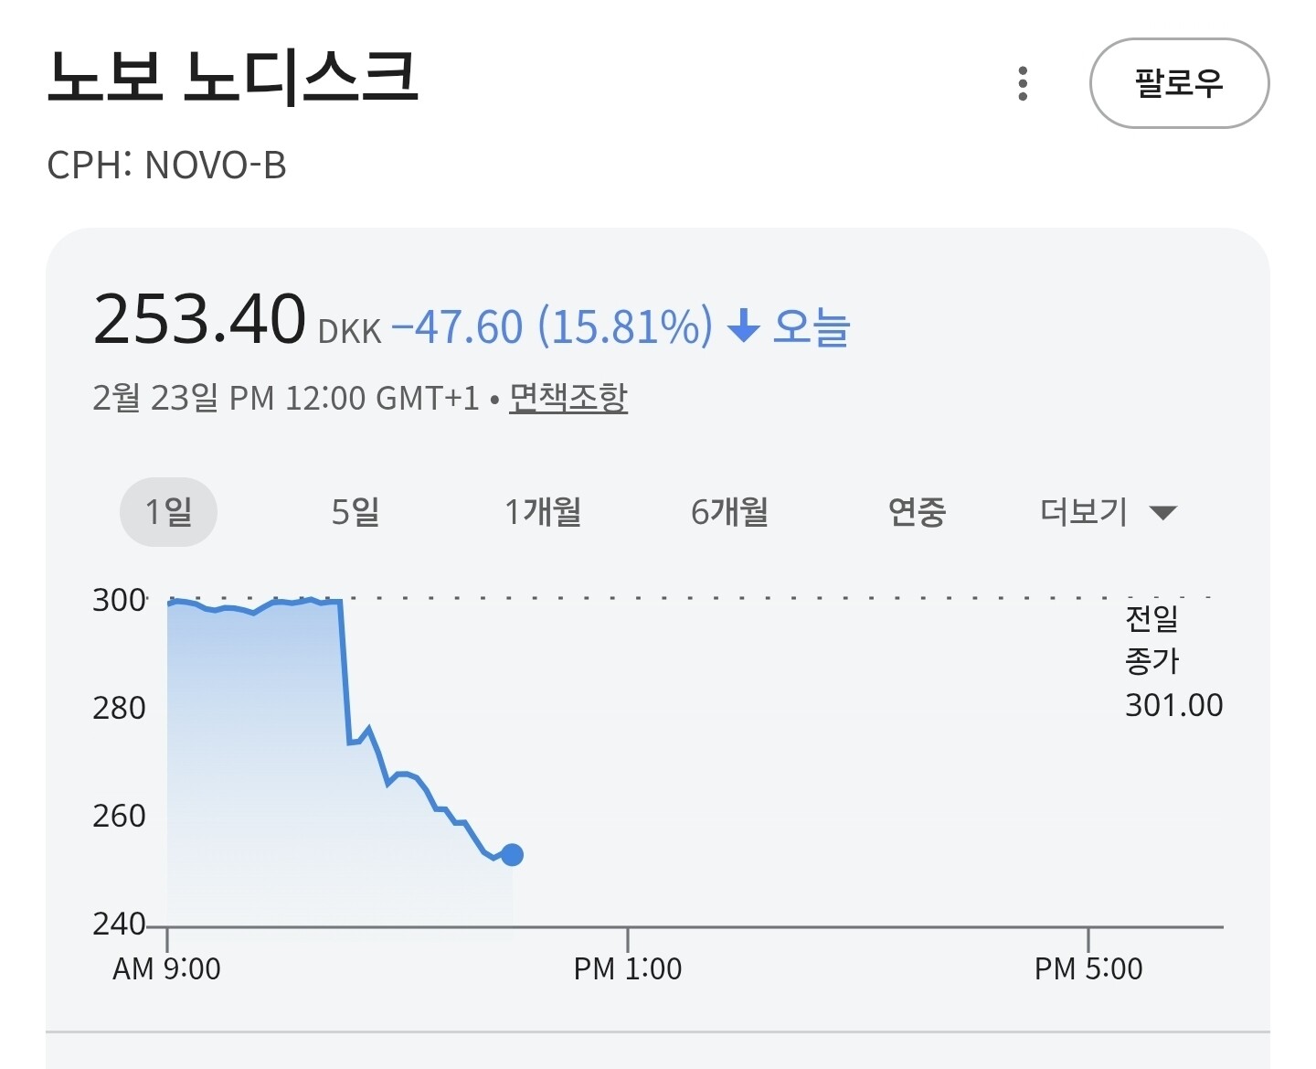This screenshot has height=1069, width=1316.
Task: Select the 6개월 chart range tab
Action: point(729,512)
